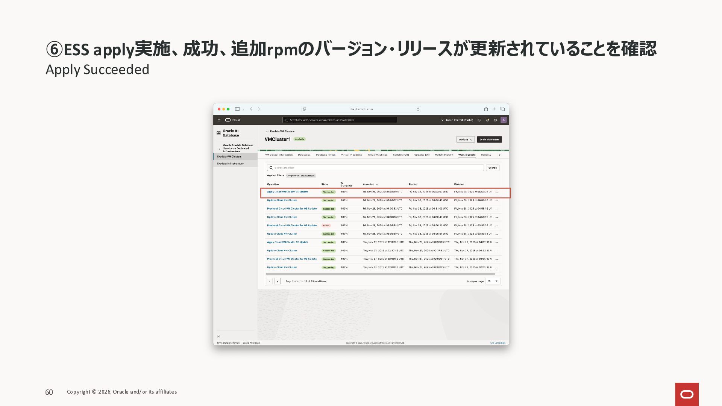Open the user profile avatar
The image size is (722, 406).
504,120
